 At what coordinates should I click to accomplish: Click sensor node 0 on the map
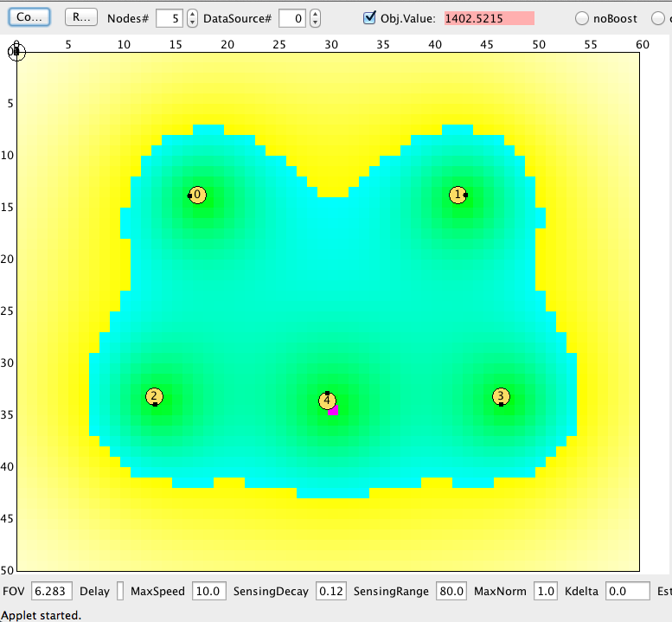(197, 195)
